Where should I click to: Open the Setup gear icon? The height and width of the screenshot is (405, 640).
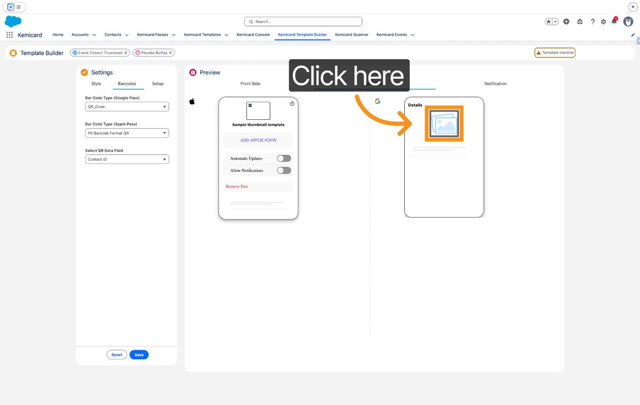point(604,21)
